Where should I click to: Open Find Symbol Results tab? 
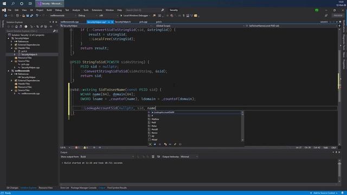click(x=117, y=188)
